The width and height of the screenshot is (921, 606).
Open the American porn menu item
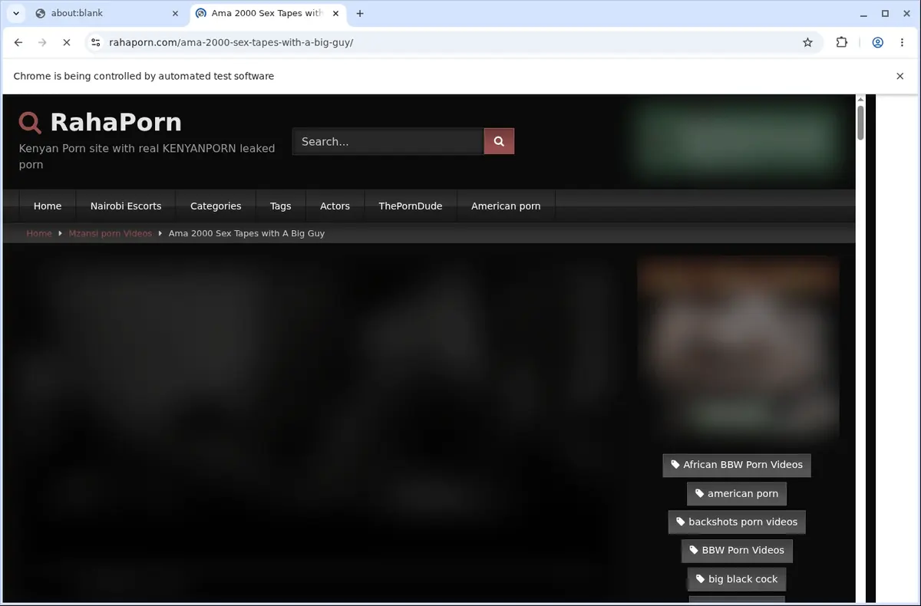click(x=506, y=206)
